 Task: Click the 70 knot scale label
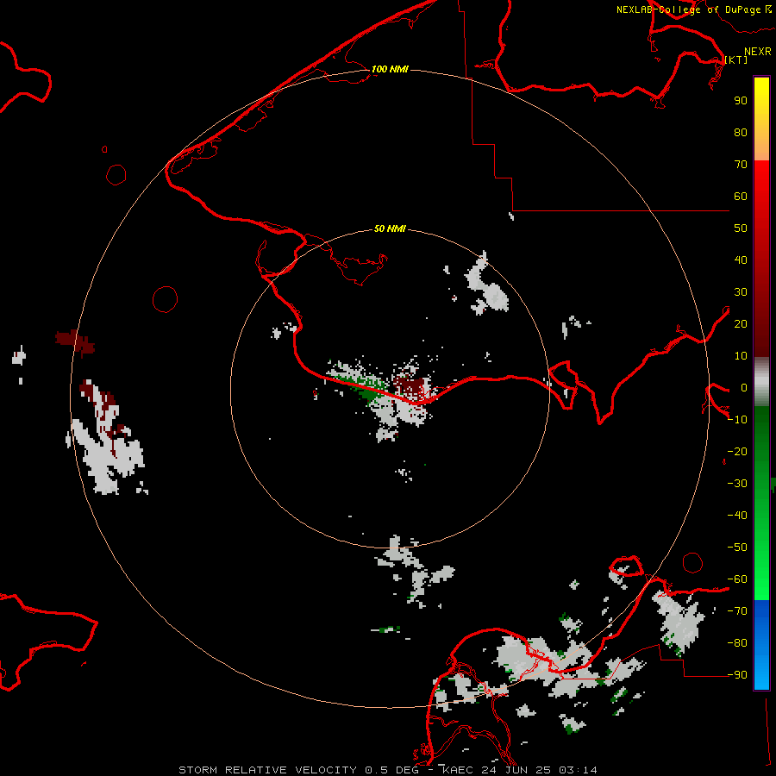(x=741, y=165)
